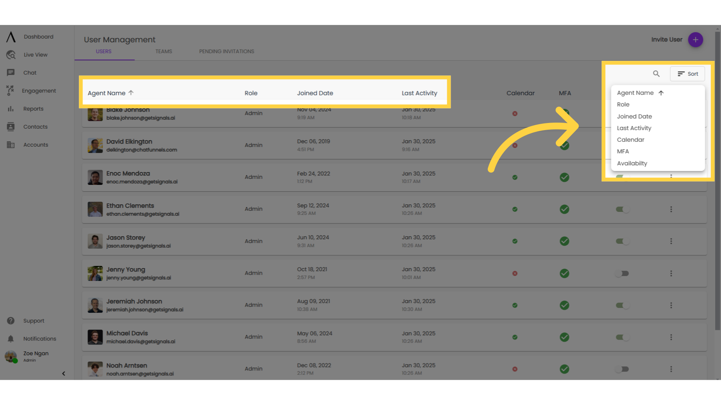Collapse the sidebar with the chevron
The height and width of the screenshot is (405, 721).
point(63,373)
